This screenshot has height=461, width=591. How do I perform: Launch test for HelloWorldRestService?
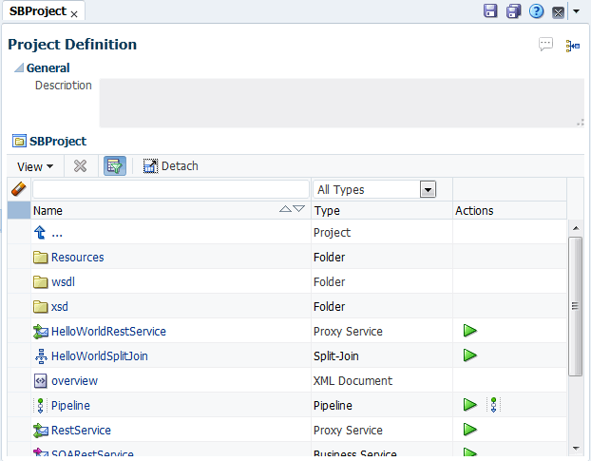[470, 331]
